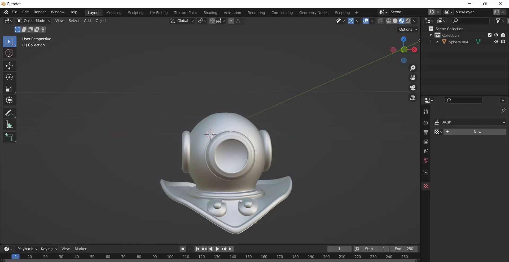Image resolution: width=509 pixels, height=262 pixels.
Task: Collapse the Collection outliner row
Action: pos(431,35)
